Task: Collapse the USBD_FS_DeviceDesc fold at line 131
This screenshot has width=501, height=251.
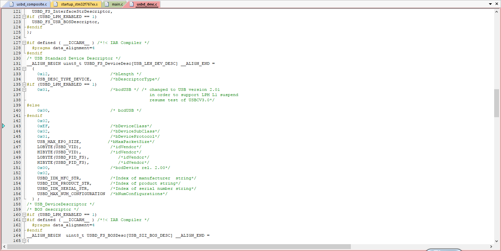Action: click(x=24, y=69)
